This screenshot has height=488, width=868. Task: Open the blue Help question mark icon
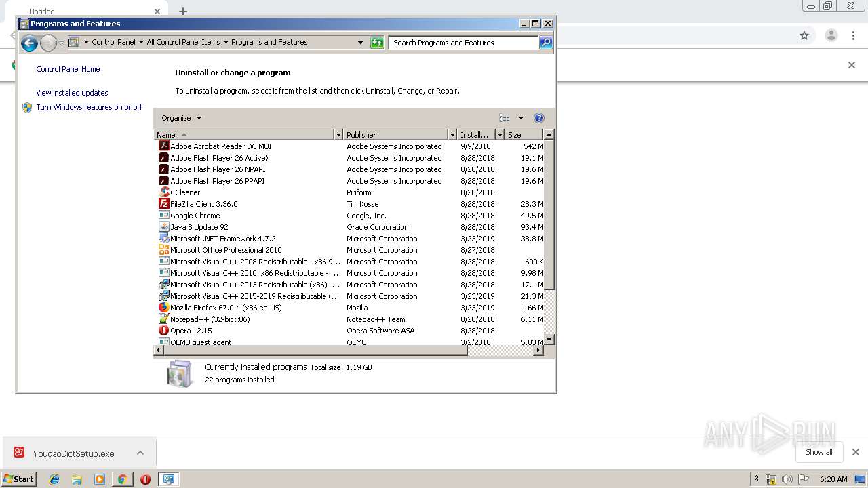[539, 118]
